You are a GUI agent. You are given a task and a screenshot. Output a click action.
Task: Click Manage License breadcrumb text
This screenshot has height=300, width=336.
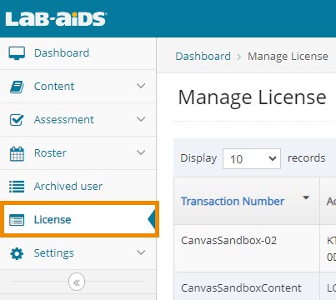pos(288,57)
